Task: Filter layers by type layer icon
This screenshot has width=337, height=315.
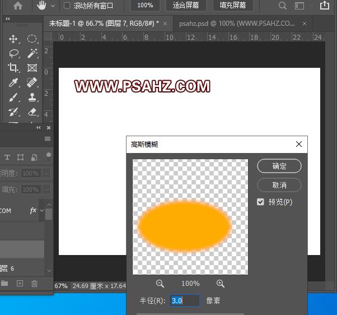Action: (7, 157)
